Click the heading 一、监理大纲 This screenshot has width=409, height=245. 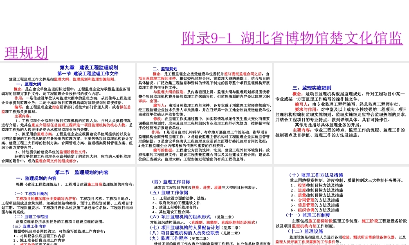coord(29,84)
